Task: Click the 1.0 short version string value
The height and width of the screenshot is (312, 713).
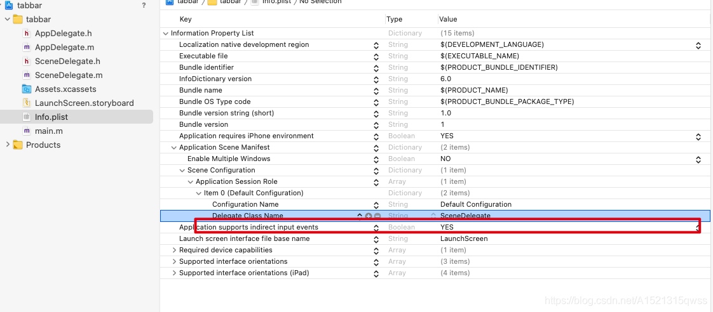Action: point(445,113)
